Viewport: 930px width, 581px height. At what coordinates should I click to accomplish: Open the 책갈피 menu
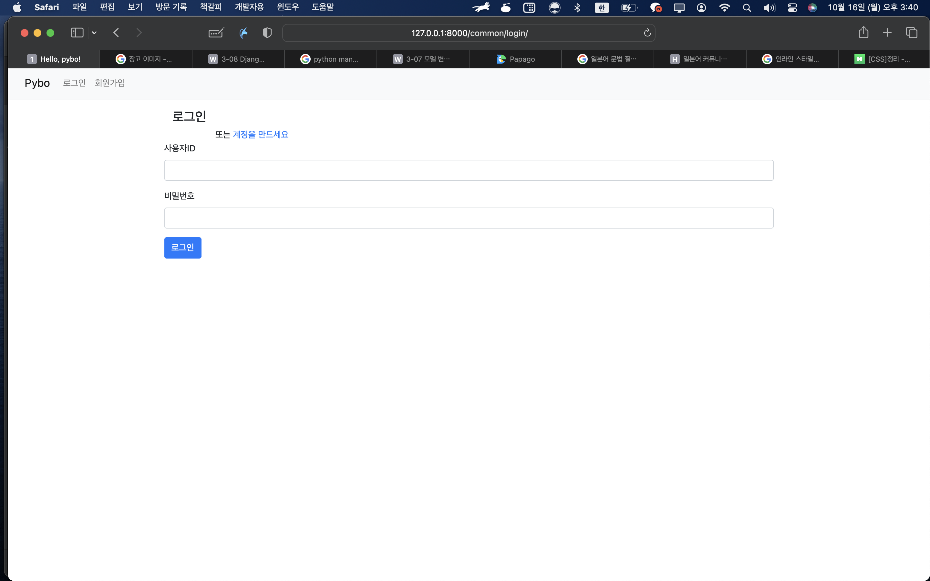tap(211, 7)
